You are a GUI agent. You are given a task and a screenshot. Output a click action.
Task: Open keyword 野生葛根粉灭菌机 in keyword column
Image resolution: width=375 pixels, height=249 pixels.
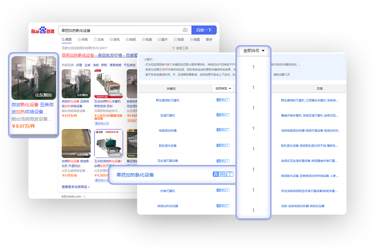168,100
